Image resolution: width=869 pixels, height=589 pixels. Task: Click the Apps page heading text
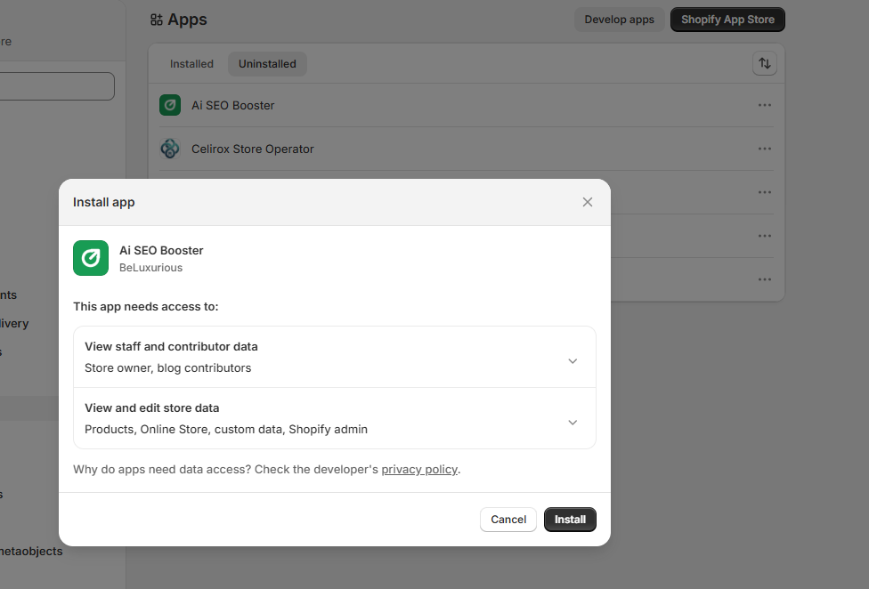tap(187, 20)
